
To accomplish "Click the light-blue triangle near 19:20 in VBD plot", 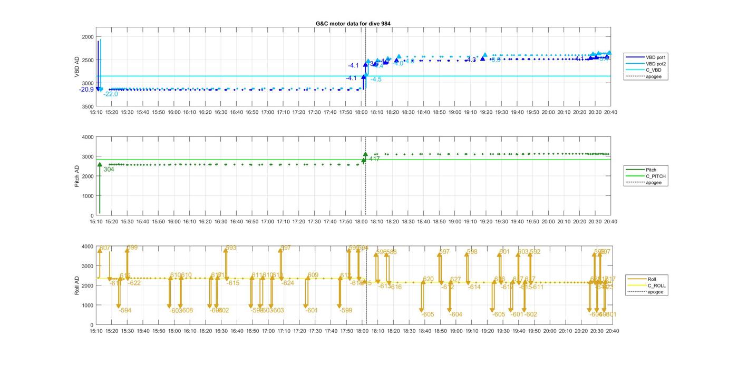I will click(485, 55).
